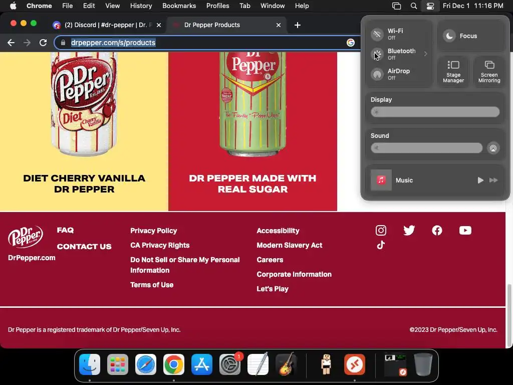Open GarageBand from the Dock
This screenshot has width=513, height=385.
pyautogui.click(x=286, y=364)
